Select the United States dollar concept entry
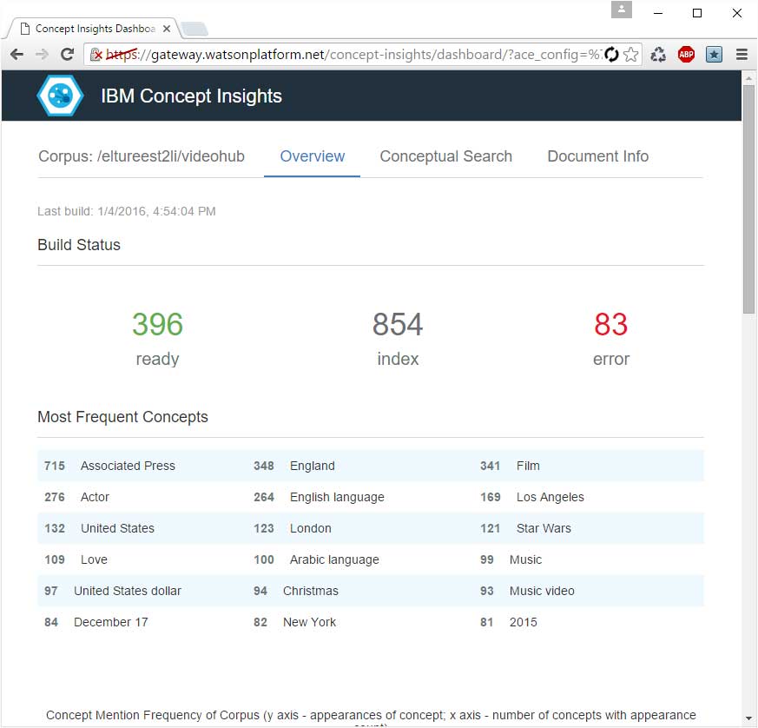Screen dimensions: 758x728 [113, 591]
